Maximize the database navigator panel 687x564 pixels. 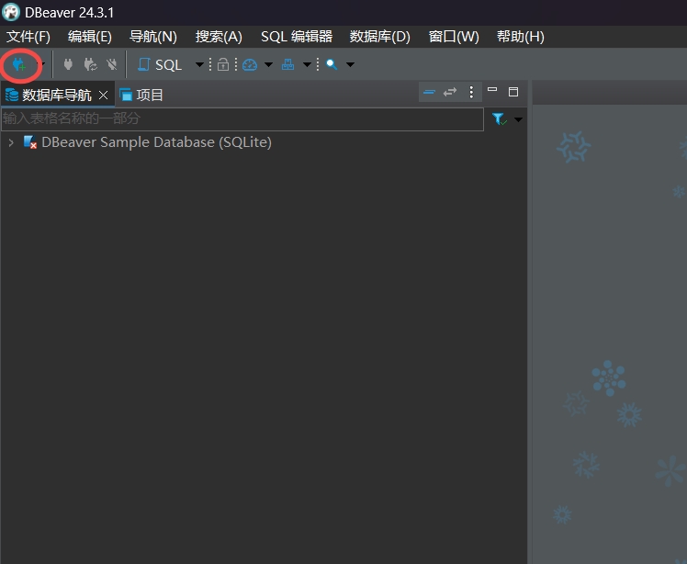tap(513, 92)
